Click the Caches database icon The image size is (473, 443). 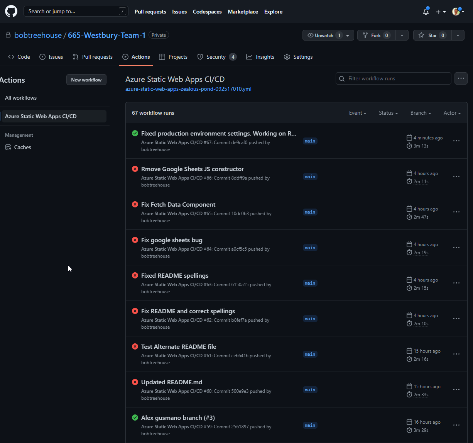click(8, 147)
